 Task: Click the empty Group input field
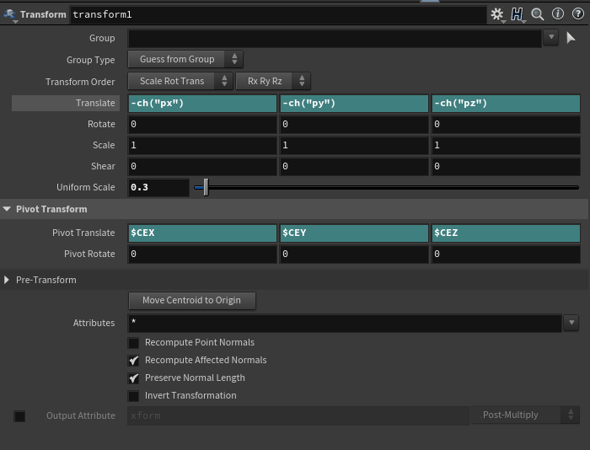(335, 38)
